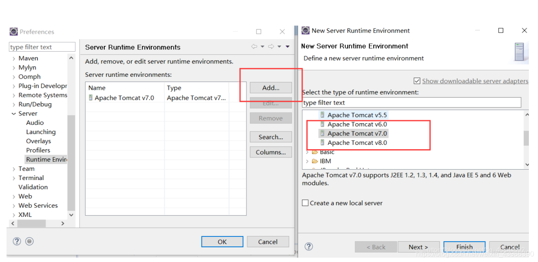Image resolution: width=538 pixels, height=262 pixels.
Task: Click the record/oomph icon next to Help
Action: pos(29,241)
